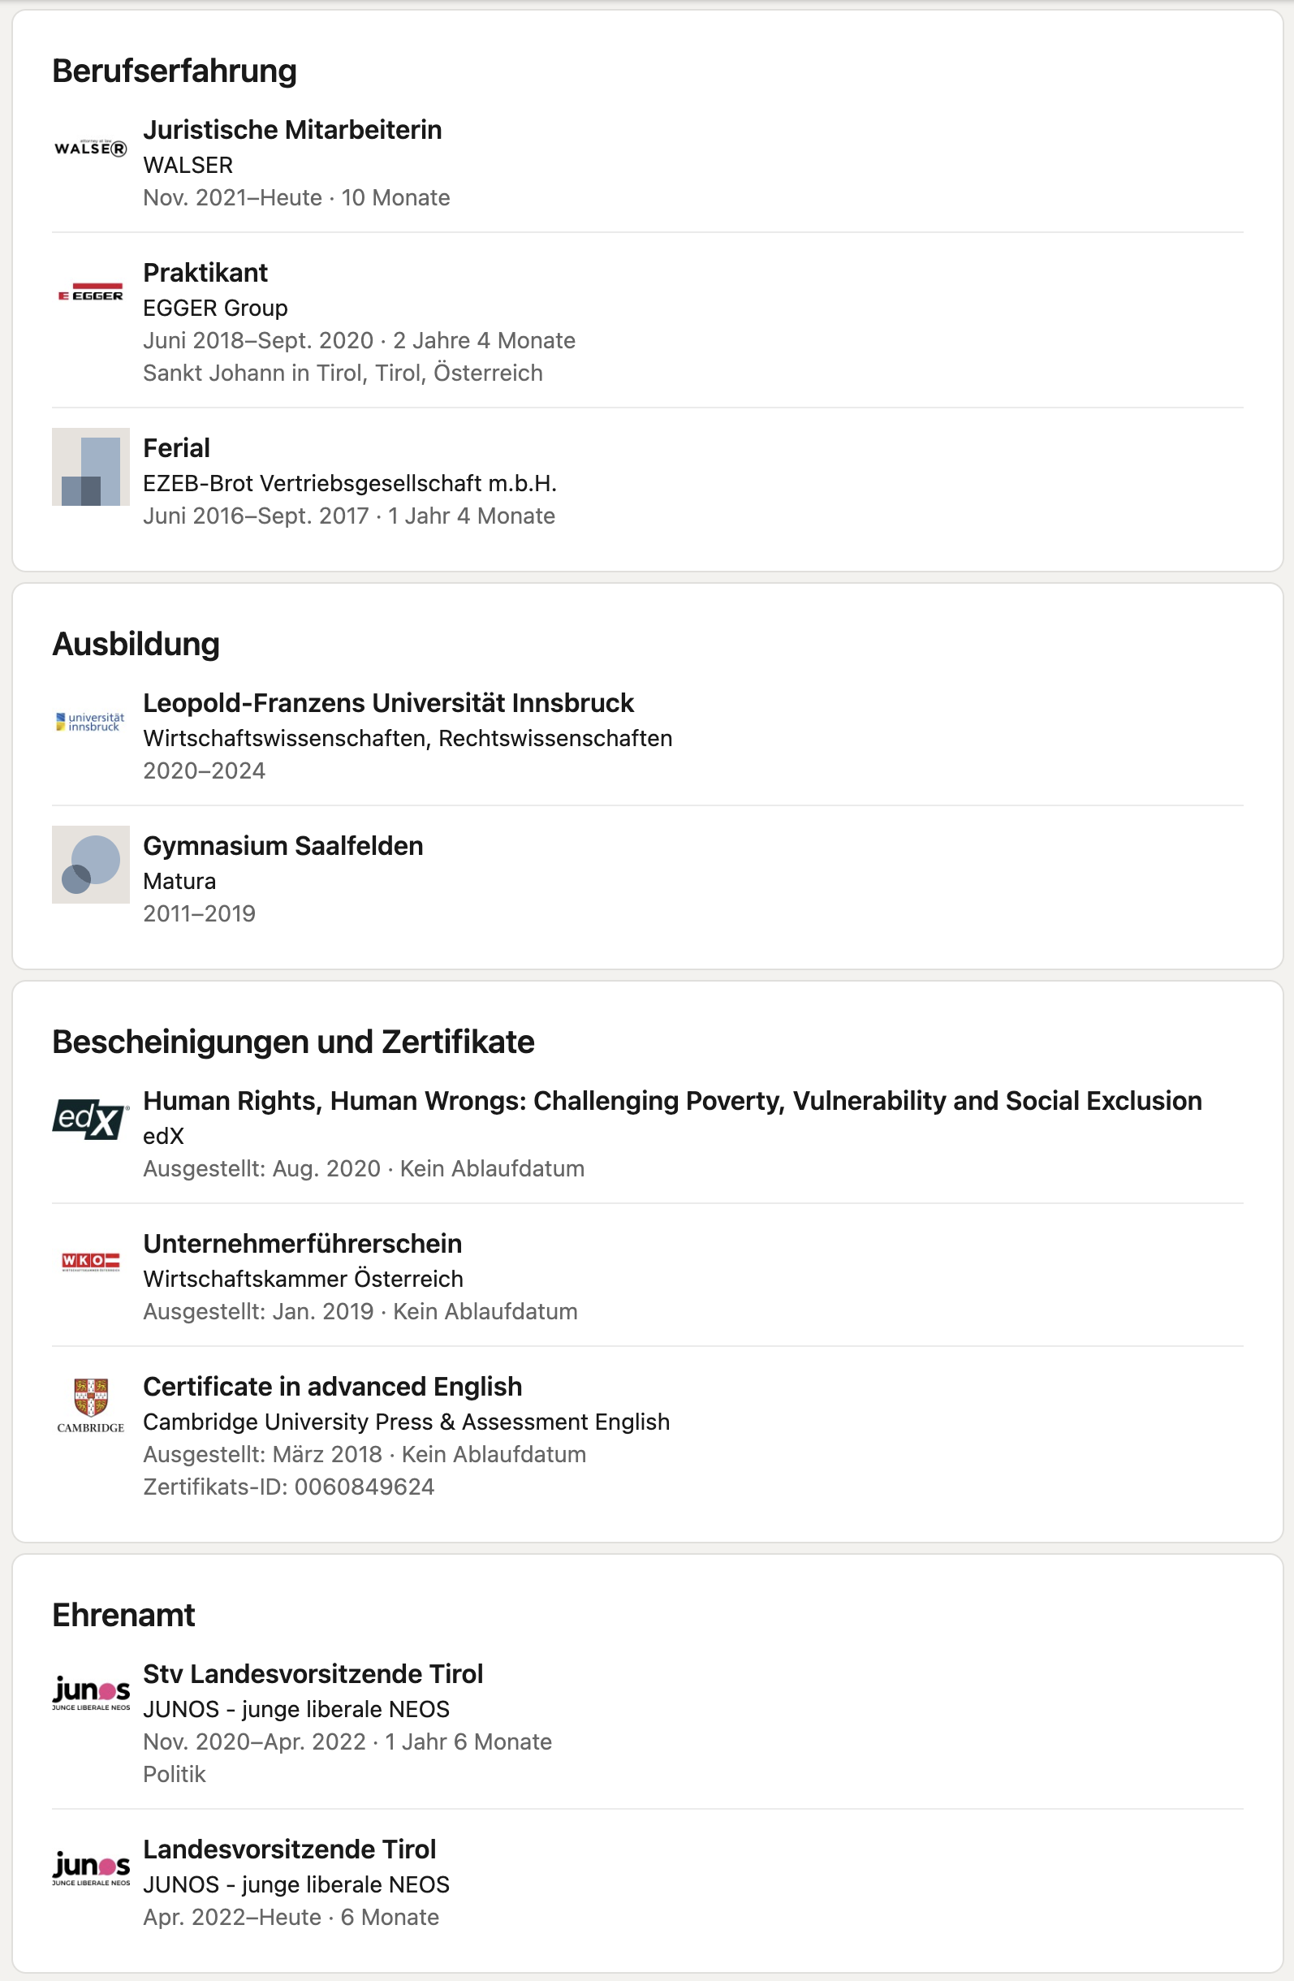
Task: Click the Stv Landesvorsitzende Tirol title
Action: pos(313,1675)
